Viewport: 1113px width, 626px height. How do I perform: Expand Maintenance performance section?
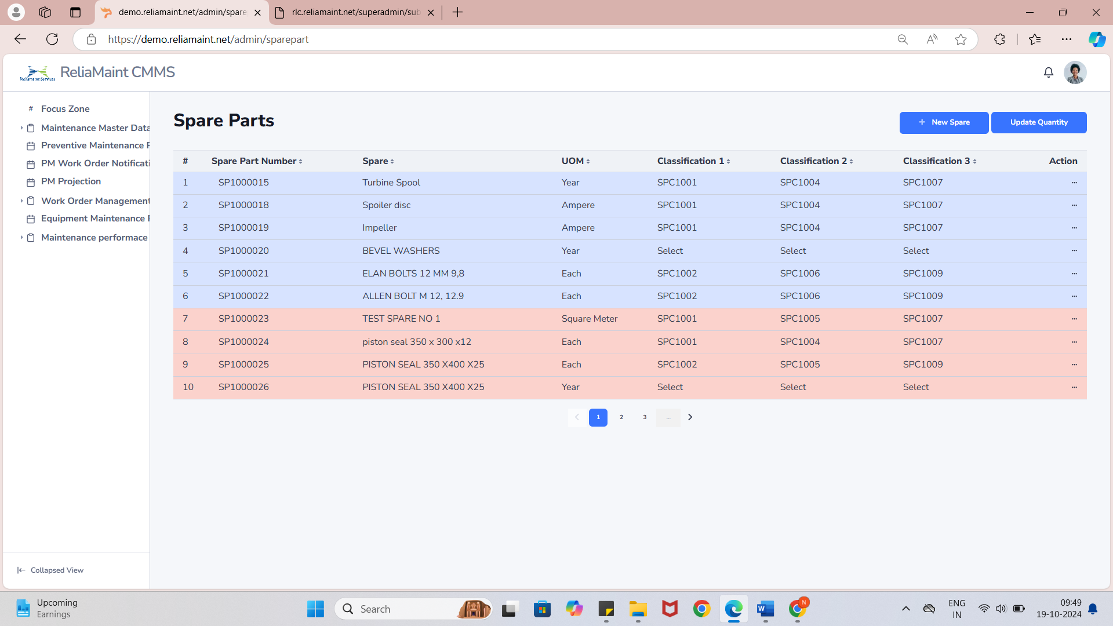21,238
